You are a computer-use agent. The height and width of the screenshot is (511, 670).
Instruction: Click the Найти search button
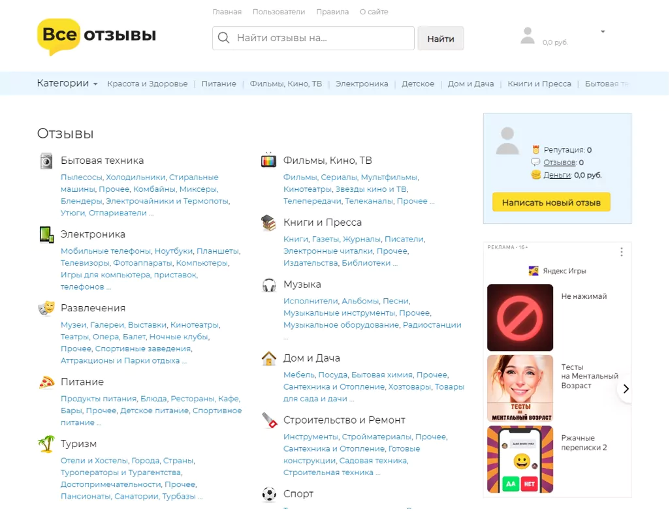tap(441, 39)
